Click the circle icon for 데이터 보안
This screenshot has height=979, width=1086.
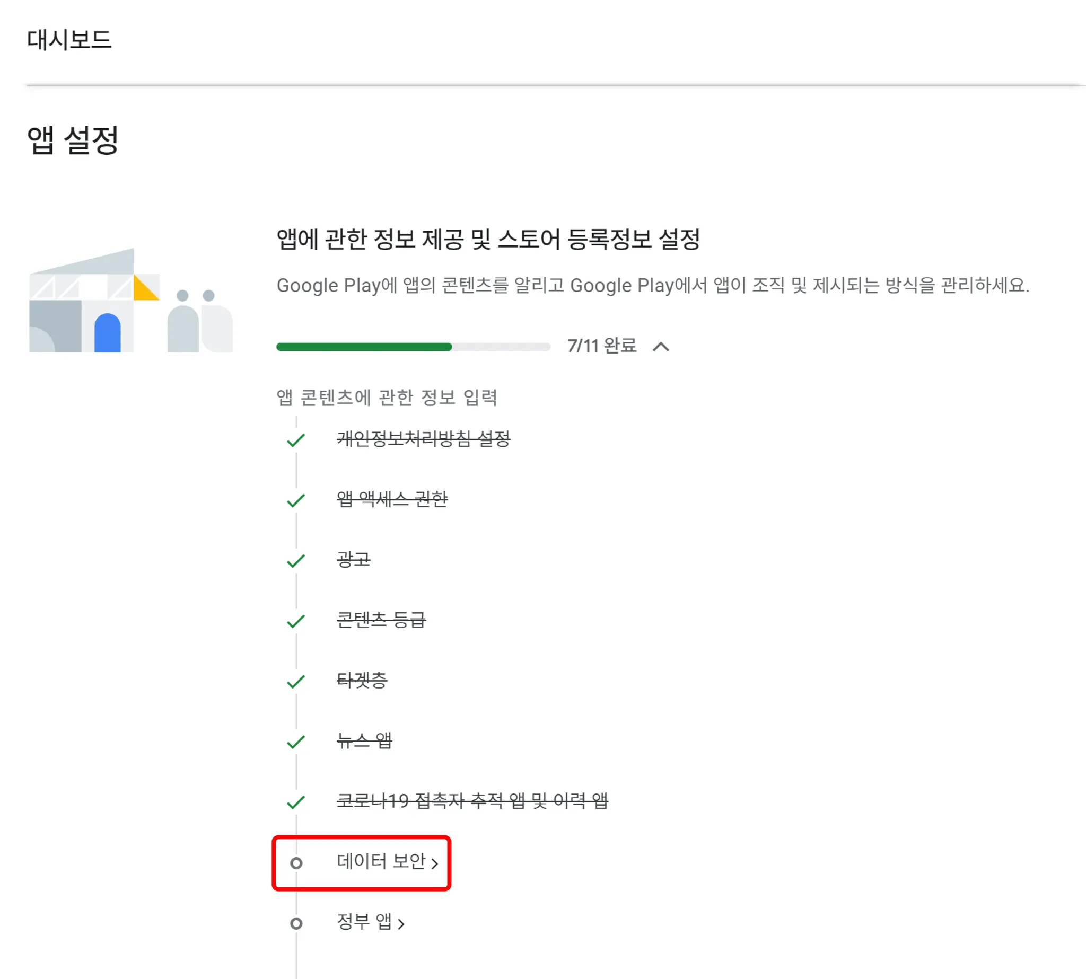tap(296, 863)
